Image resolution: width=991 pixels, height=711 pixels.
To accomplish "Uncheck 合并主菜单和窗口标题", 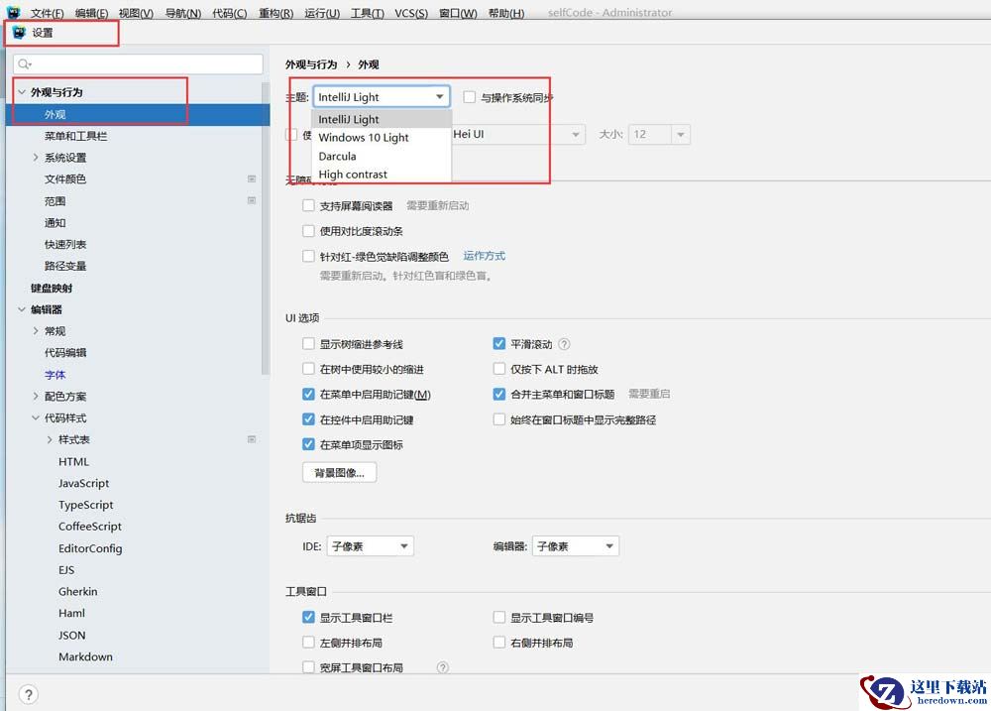I will tap(499, 394).
